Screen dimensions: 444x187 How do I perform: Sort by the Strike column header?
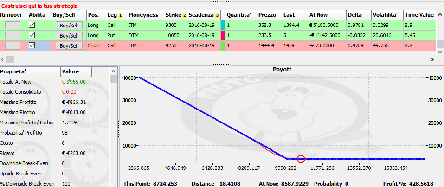pyautogui.click(x=175, y=15)
